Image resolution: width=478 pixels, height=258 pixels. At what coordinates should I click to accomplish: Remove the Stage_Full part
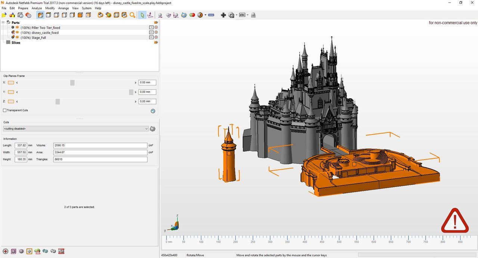click(156, 37)
